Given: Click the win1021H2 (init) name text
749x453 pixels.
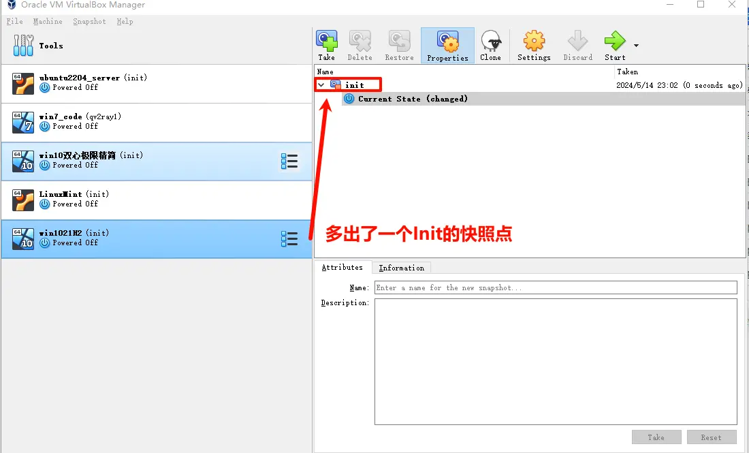Looking at the screenshot, I should (x=74, y=233).
